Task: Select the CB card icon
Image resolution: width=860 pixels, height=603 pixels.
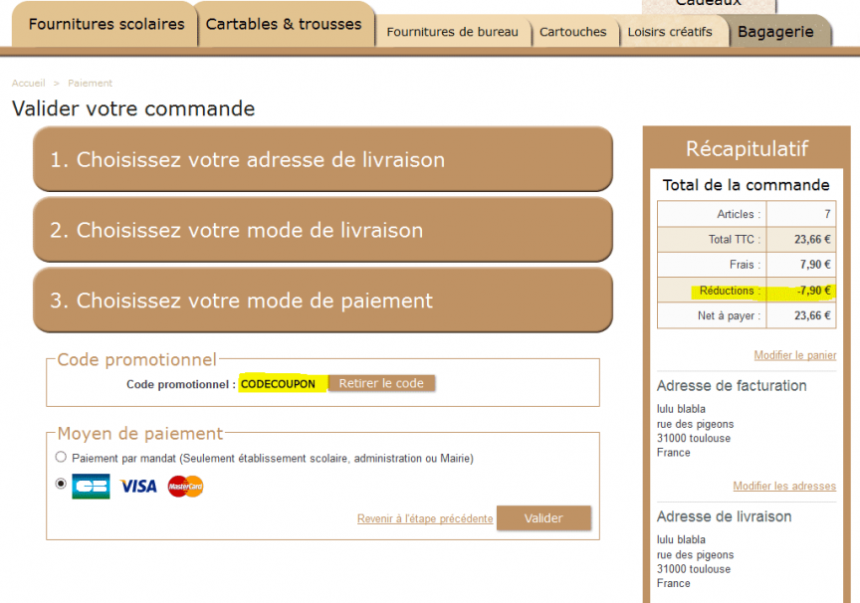Action: point(91,486)
